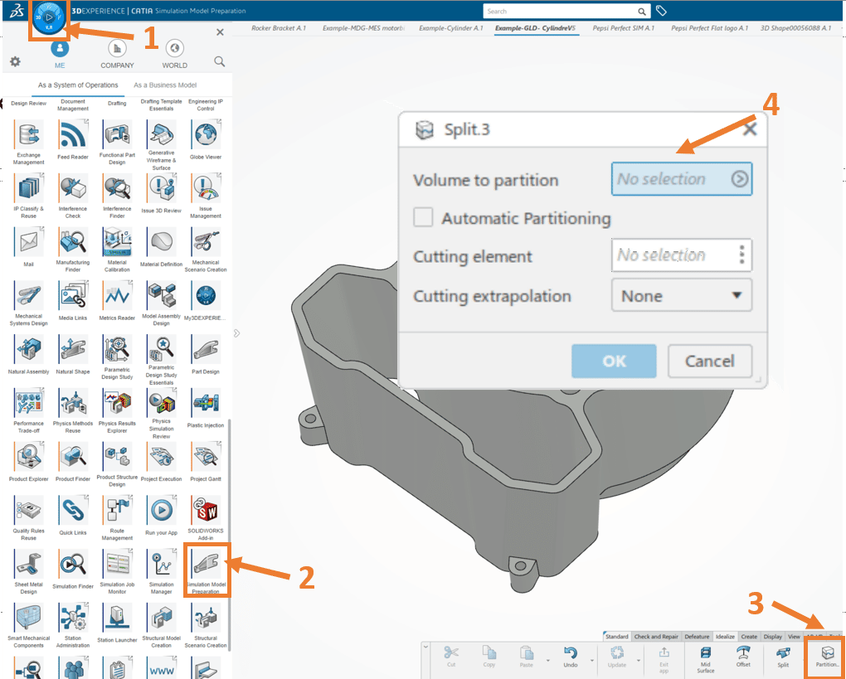846x679 pixels.
Task: Open the Quick Links app
Action: point(73,515)
